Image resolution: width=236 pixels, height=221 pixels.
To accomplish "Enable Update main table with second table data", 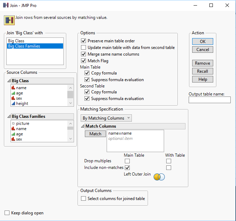I will click(x=83, y=48).
